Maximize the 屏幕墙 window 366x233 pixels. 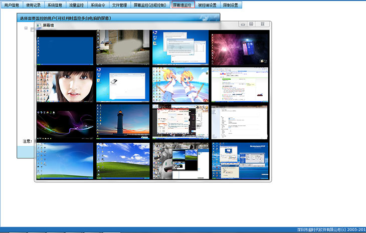point(251,24)
